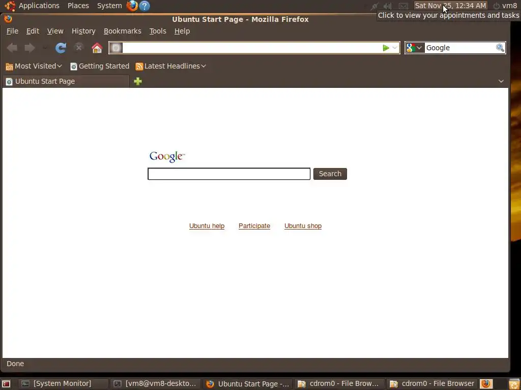Screen dimensions: 521x390
Task: Launch Firefox from top panel icon
Action: tap(132, 6)
